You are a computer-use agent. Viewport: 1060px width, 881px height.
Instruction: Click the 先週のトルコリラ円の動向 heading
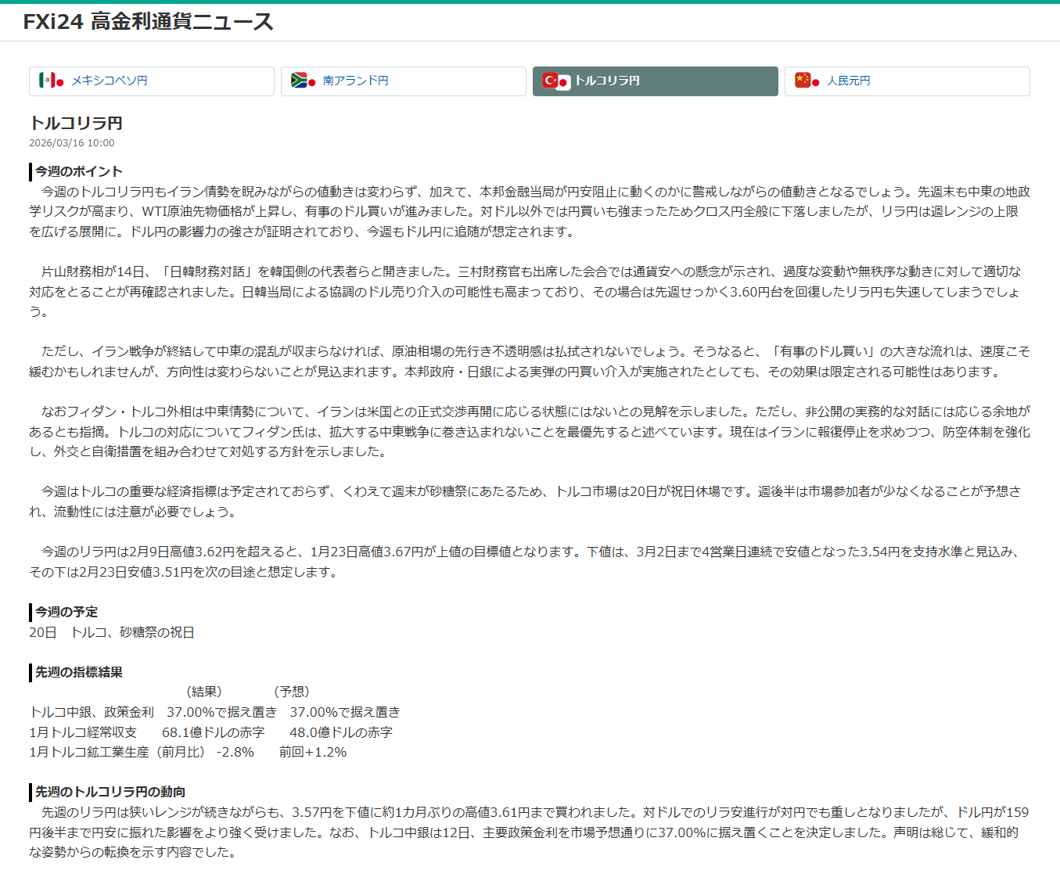click(110, 792)
